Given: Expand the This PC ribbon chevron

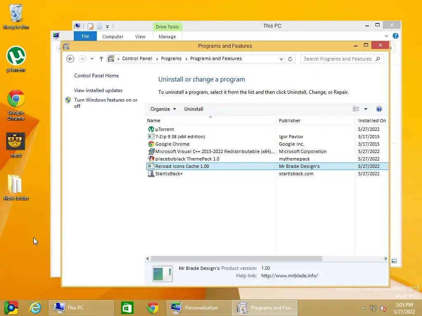Looking at the screenshot, I should 387,36.
